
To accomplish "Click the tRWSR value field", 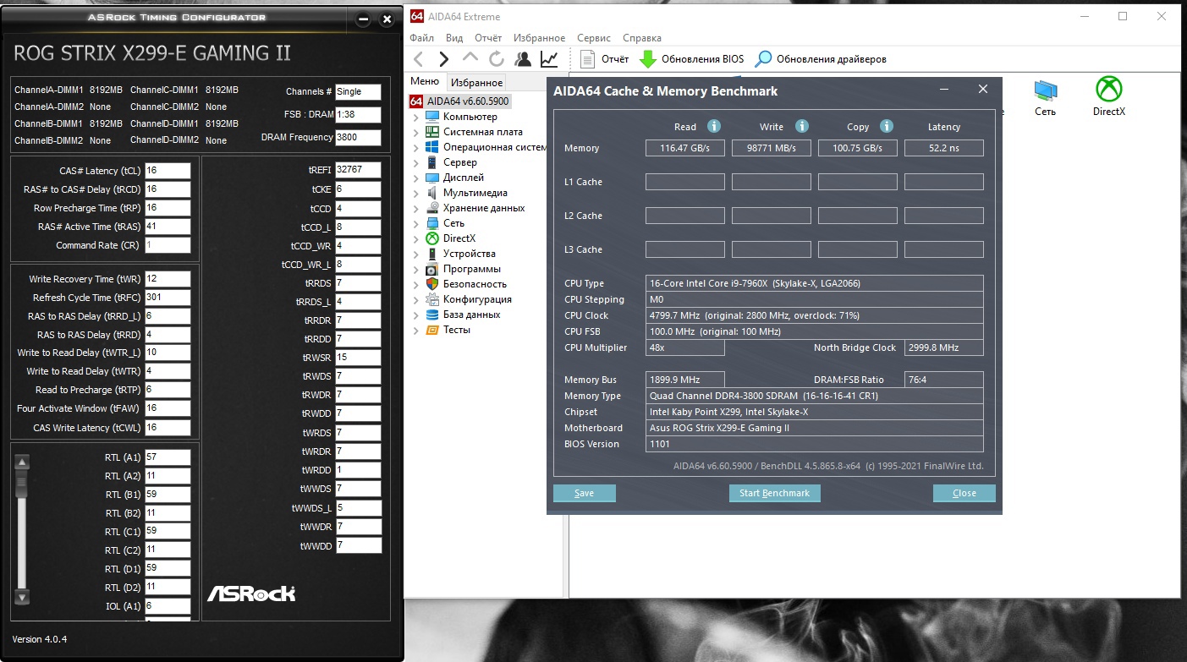I will (358, 358).
